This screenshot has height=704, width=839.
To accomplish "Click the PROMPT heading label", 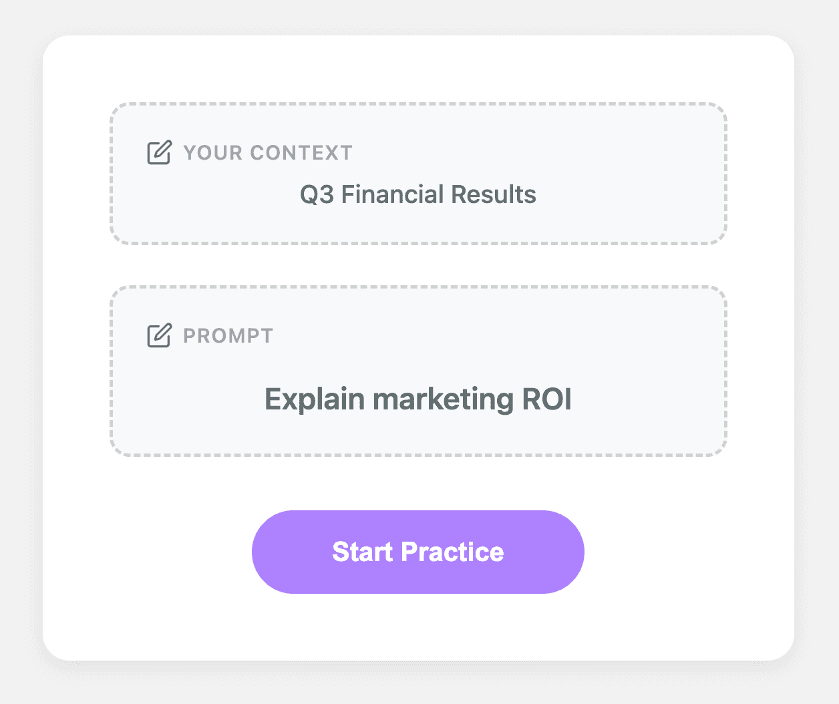I will click(x=228, y=336).
